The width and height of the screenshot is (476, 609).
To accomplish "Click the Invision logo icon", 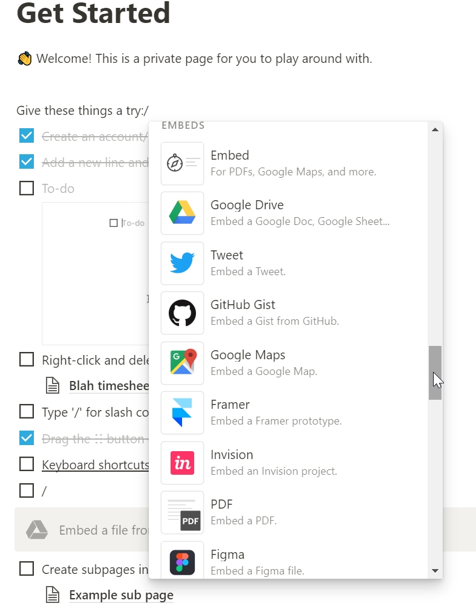I will pyautogui.click(x=182, y=463).
